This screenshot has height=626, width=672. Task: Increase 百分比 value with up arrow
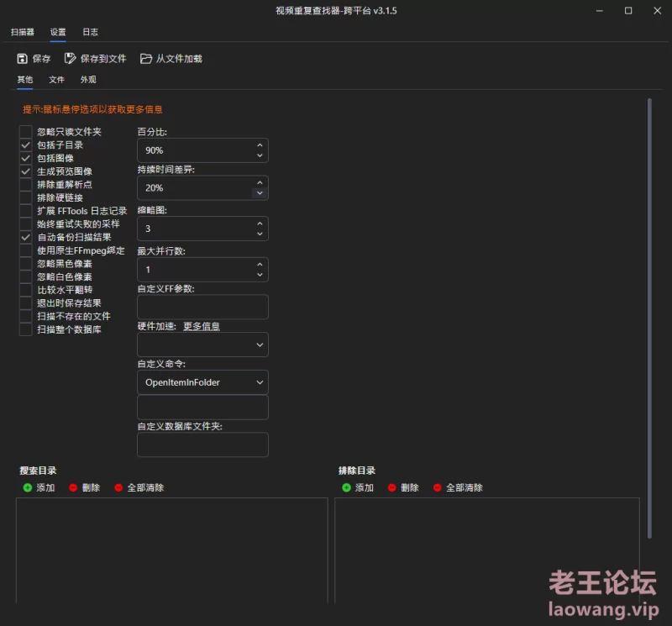tap(260, 145)
